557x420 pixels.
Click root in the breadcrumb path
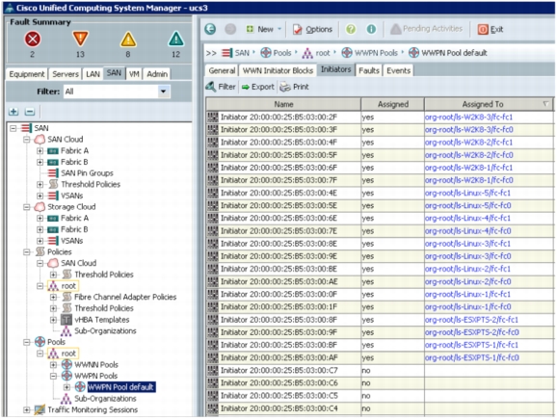click(x=316, y=53)
